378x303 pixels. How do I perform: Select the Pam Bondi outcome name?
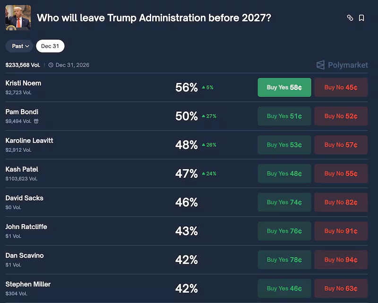[22, 112]
